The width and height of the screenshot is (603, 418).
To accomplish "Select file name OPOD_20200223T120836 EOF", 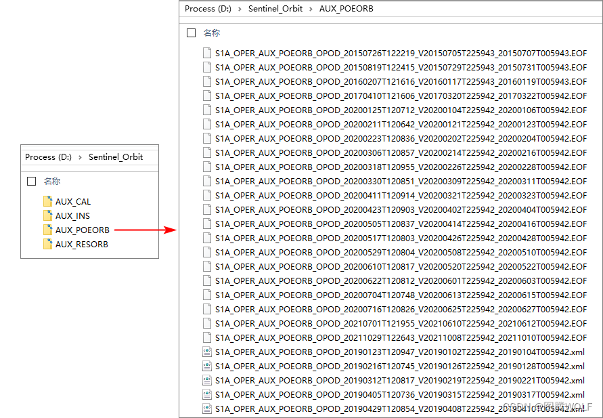I will point(401,139).
